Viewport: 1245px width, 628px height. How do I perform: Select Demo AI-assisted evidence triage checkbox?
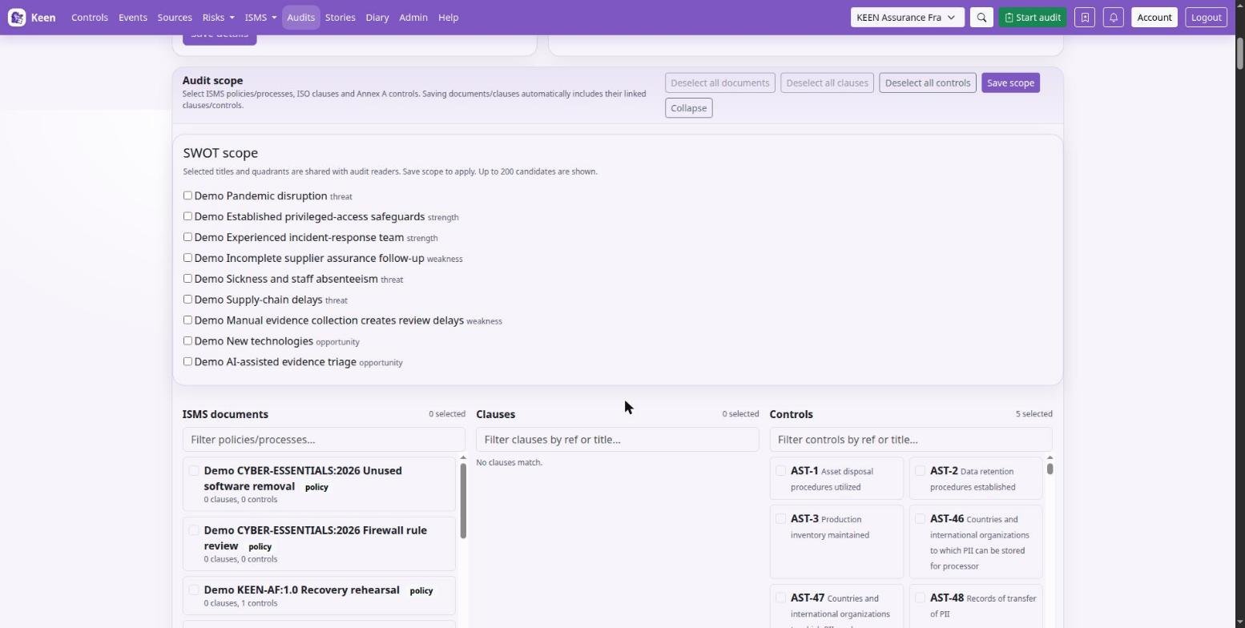point(187,362)
